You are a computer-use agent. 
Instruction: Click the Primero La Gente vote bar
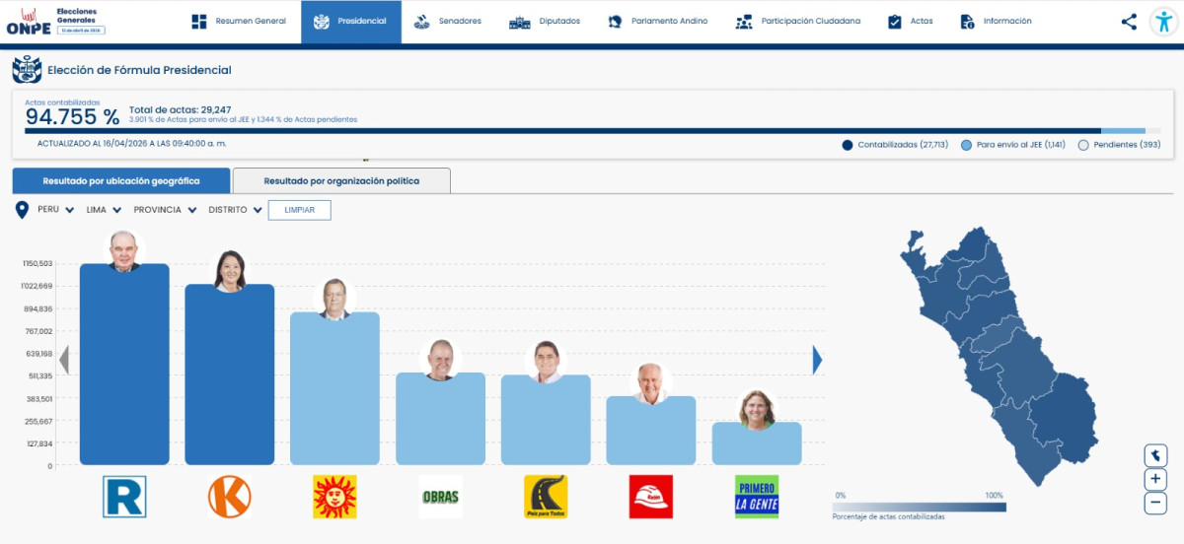point(757,443)
